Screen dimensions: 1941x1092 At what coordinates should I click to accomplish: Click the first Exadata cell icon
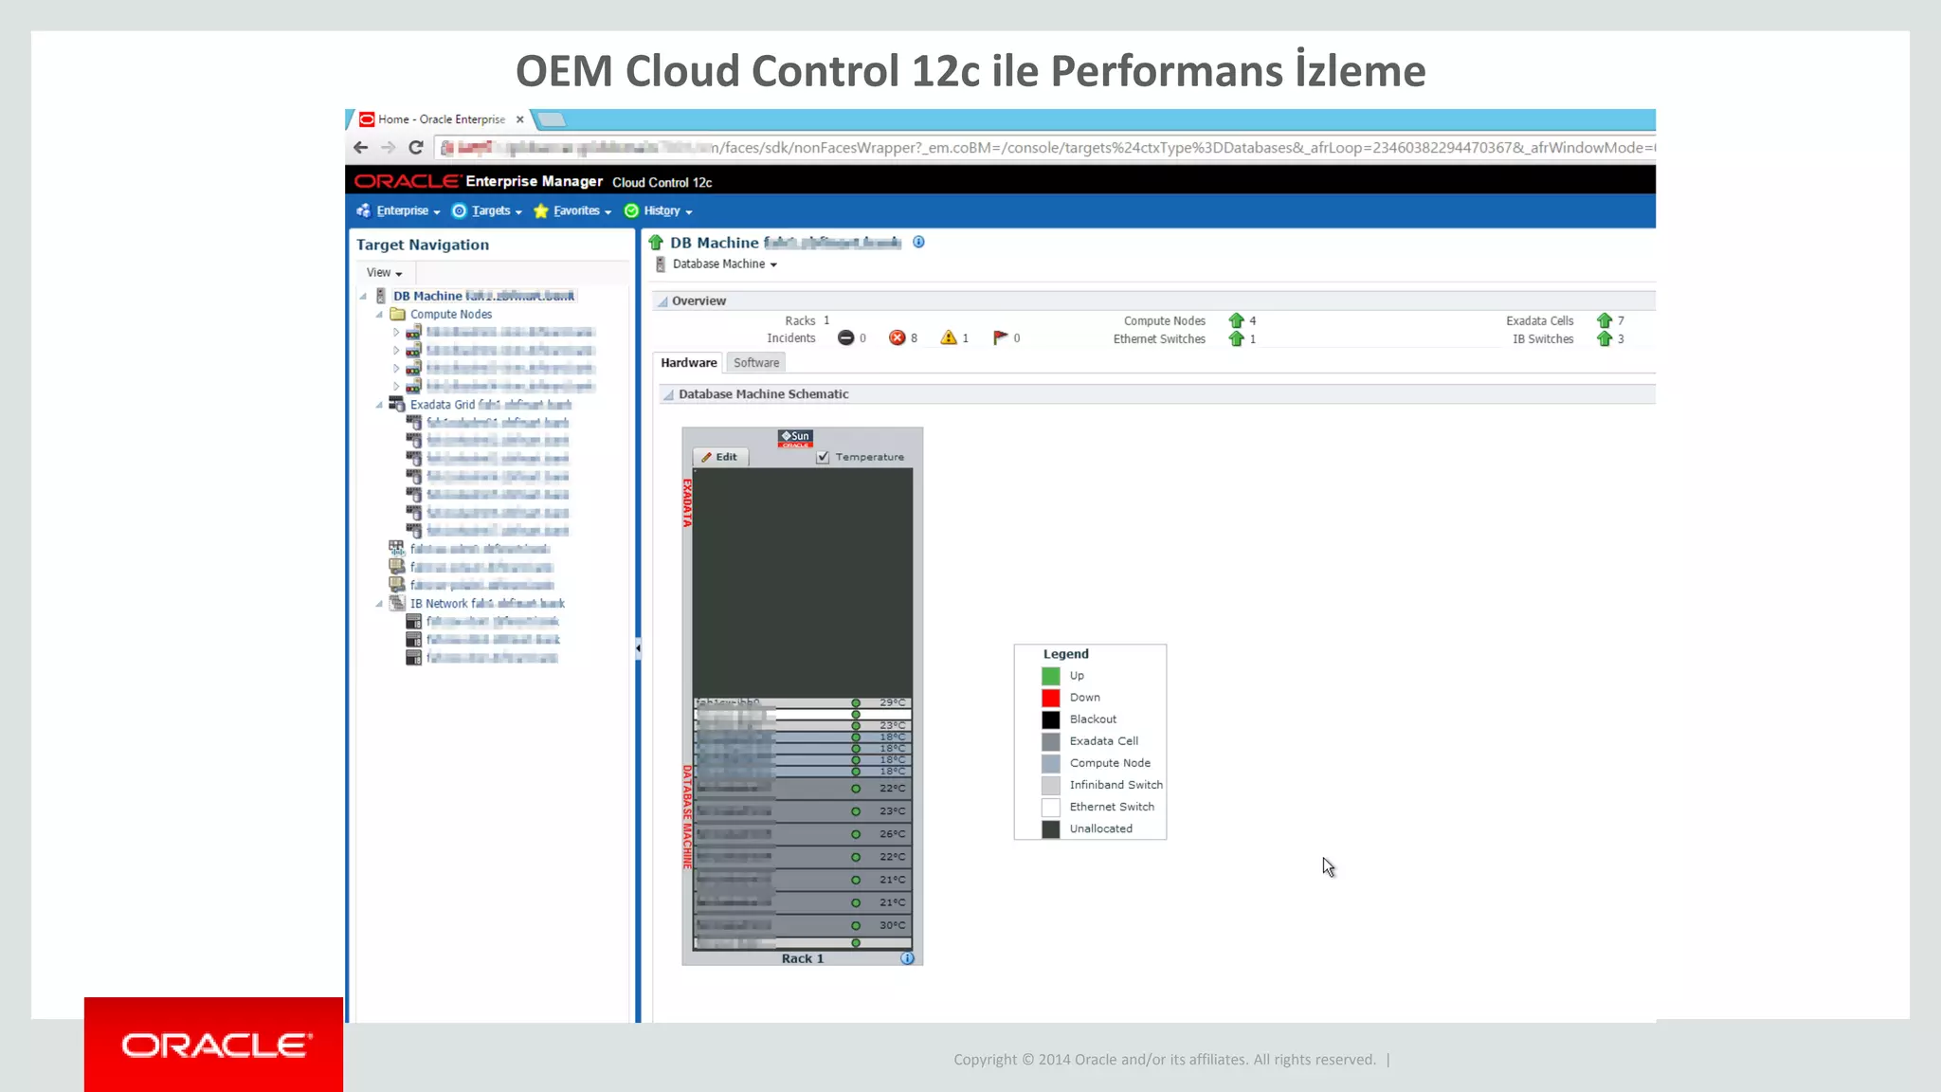414,423
